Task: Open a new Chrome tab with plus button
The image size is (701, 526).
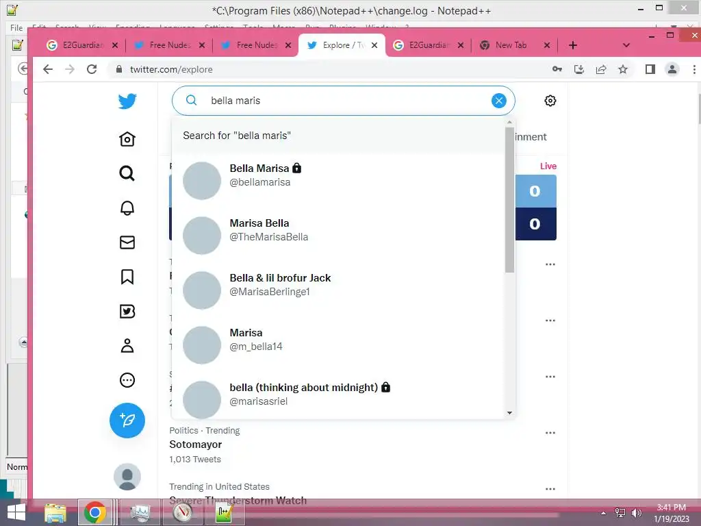Action: [x=573, y=45]
